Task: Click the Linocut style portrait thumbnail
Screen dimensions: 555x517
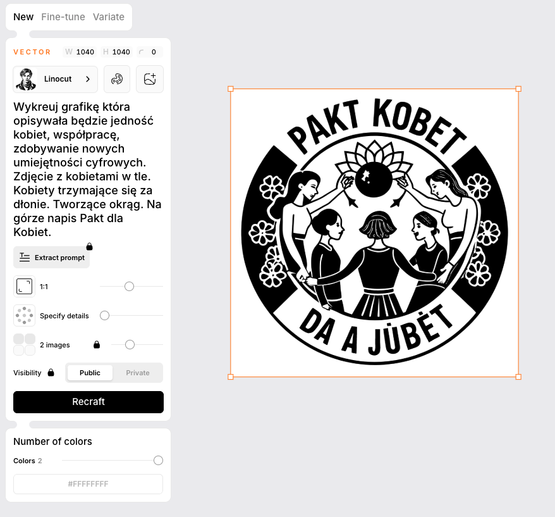Action: pos(26,79)
